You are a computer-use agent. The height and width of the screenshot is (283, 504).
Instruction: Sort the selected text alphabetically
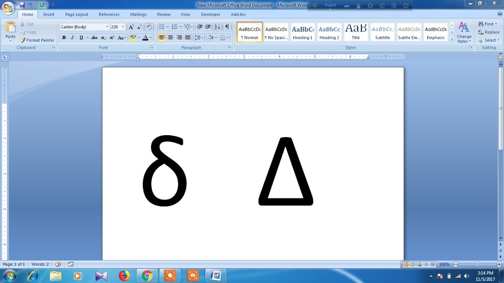pos(217,27)
